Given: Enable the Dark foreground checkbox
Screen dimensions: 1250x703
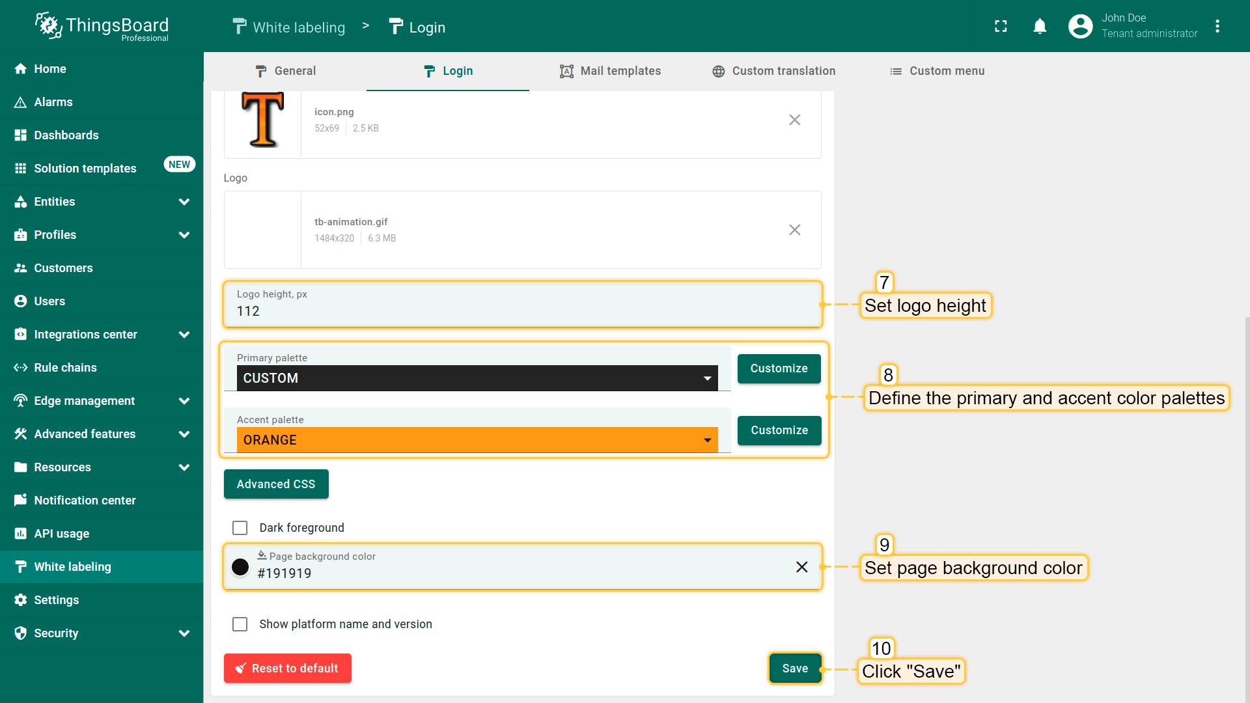Looking at the screenshot, I should (x=240, y=528).
